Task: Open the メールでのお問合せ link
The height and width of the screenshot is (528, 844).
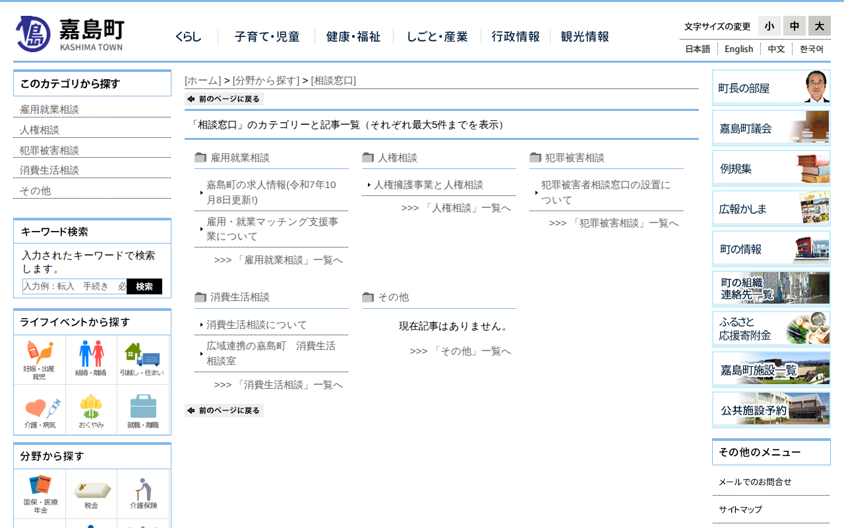Action: (x=755, y=482)
